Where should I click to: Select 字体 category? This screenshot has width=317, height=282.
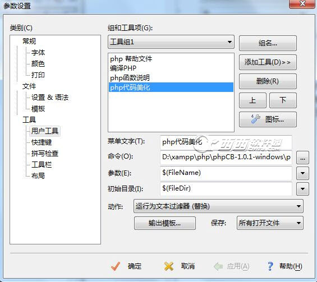click(x=38, y=53)
